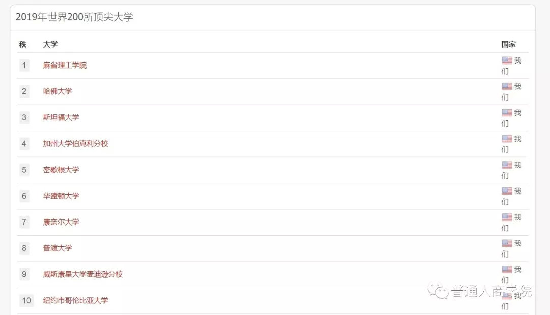Go to 加州大学伯克利分校 page
Screen dimensions: 550x315
coord(75,144)
